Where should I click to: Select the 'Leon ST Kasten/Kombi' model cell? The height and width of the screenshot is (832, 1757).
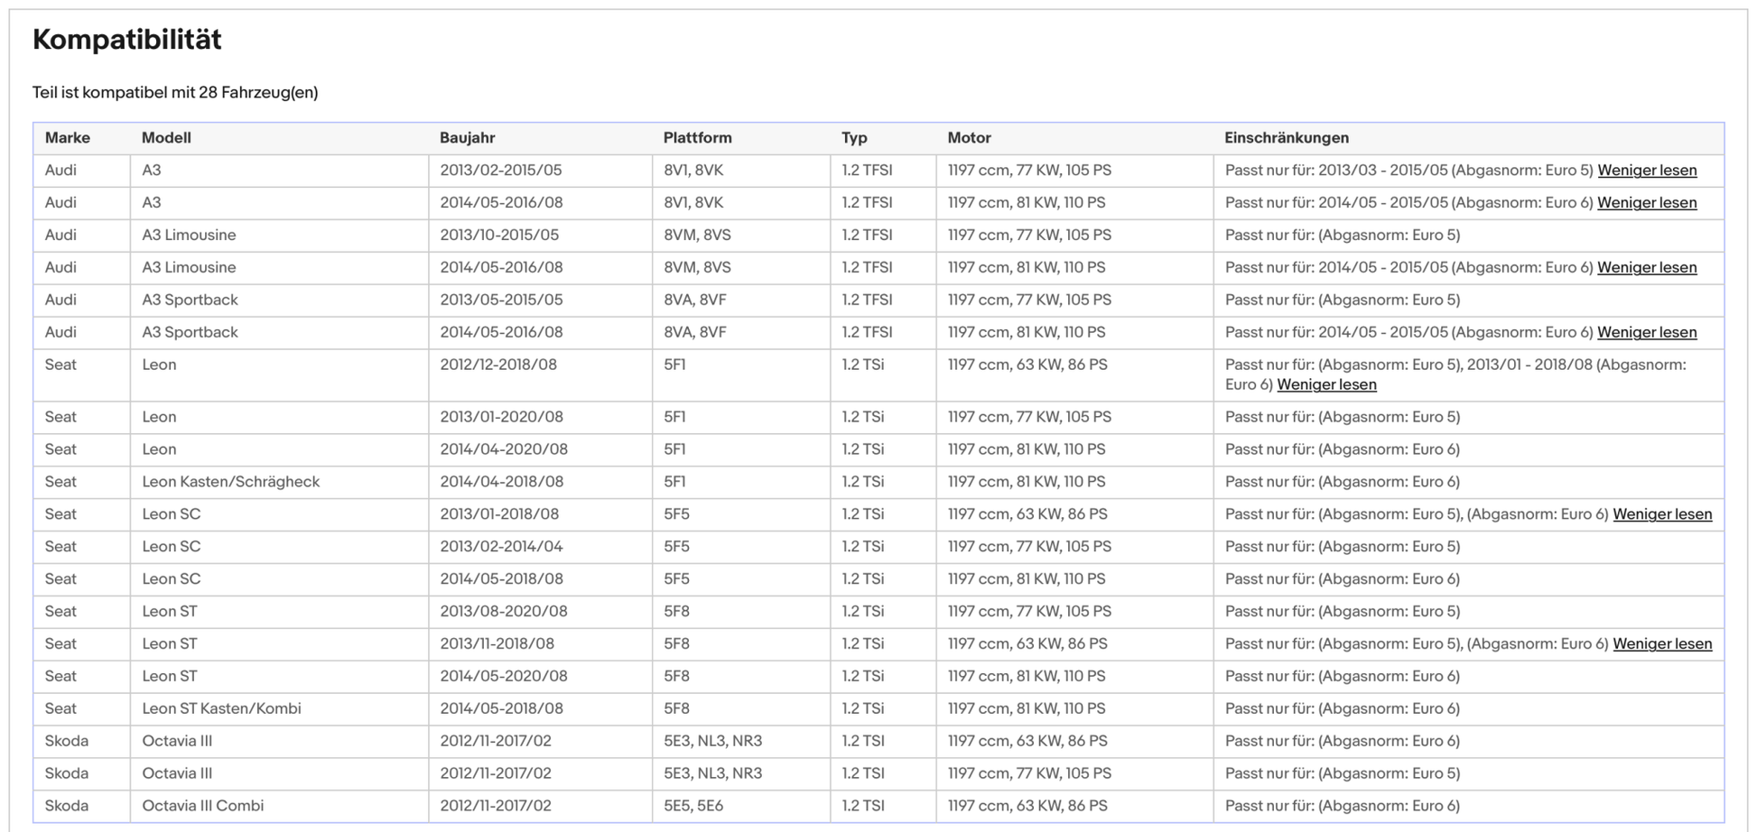[221, 708]
